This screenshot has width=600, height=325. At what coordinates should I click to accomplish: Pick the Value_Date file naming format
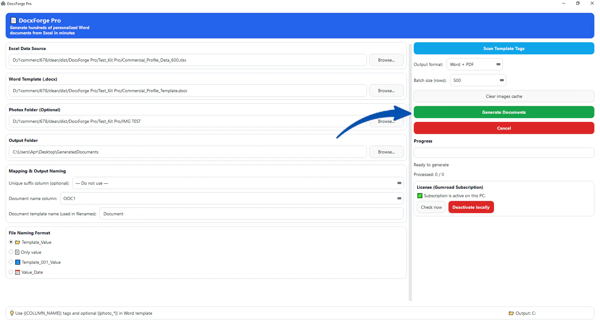(x=11, y=272)
